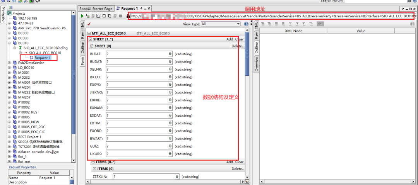
Task: Click the gray XSI button in response toolbar
Action: (320, 24)
